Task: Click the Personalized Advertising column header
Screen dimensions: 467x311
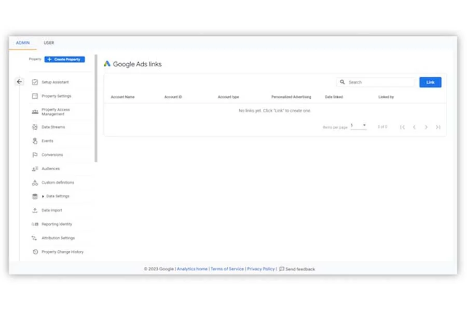Action: point(291,97)
